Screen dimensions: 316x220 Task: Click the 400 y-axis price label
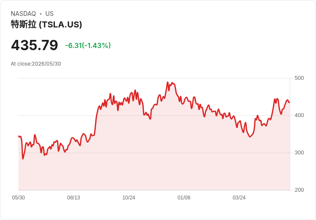(x=299, y=115)
